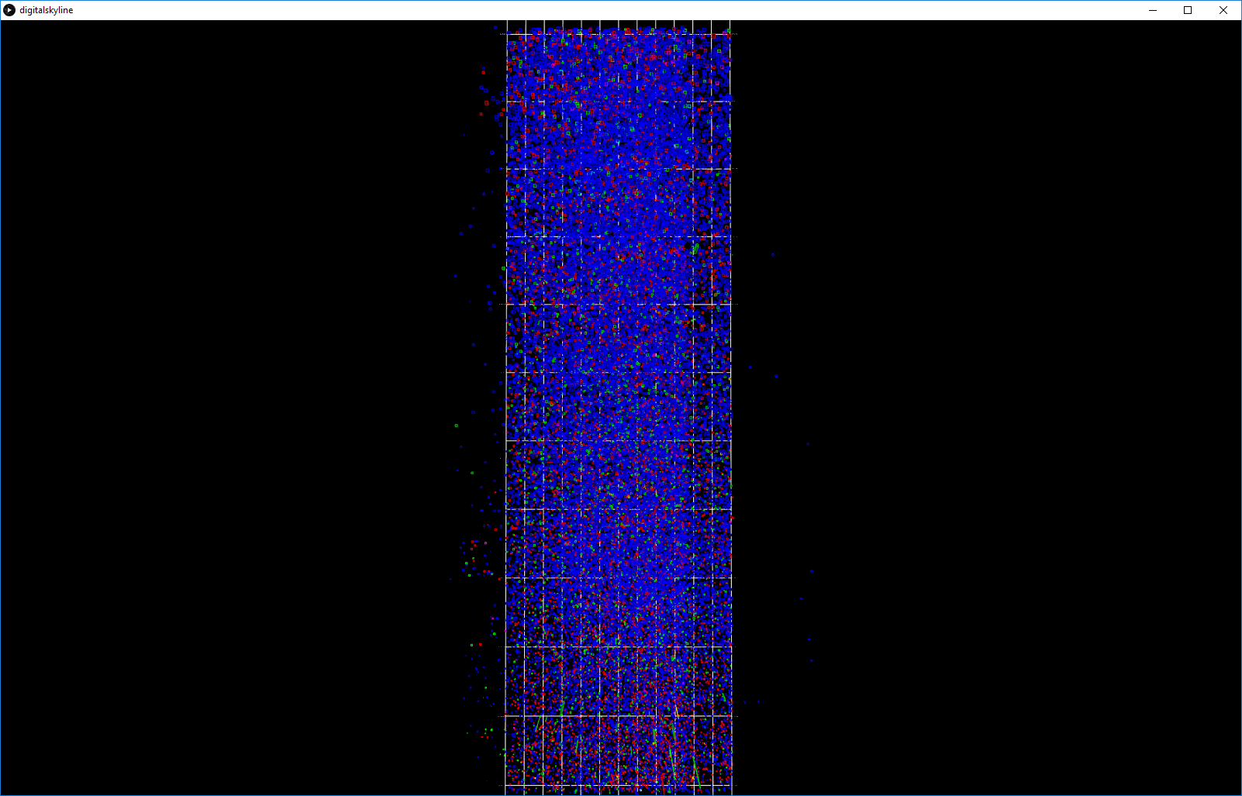This screenshot has width=1242, height=796.
Task: Click the isolated green square far left of grid
Action: [x=456, y=426]
